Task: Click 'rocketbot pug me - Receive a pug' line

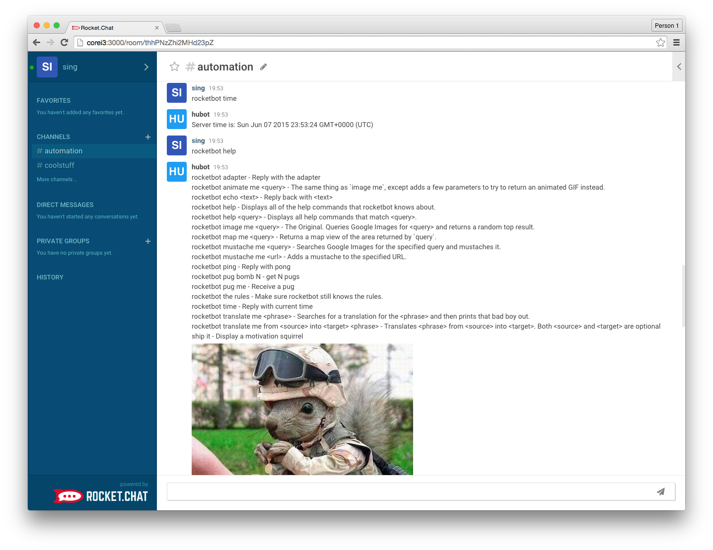Action: (x=243, y=287)
